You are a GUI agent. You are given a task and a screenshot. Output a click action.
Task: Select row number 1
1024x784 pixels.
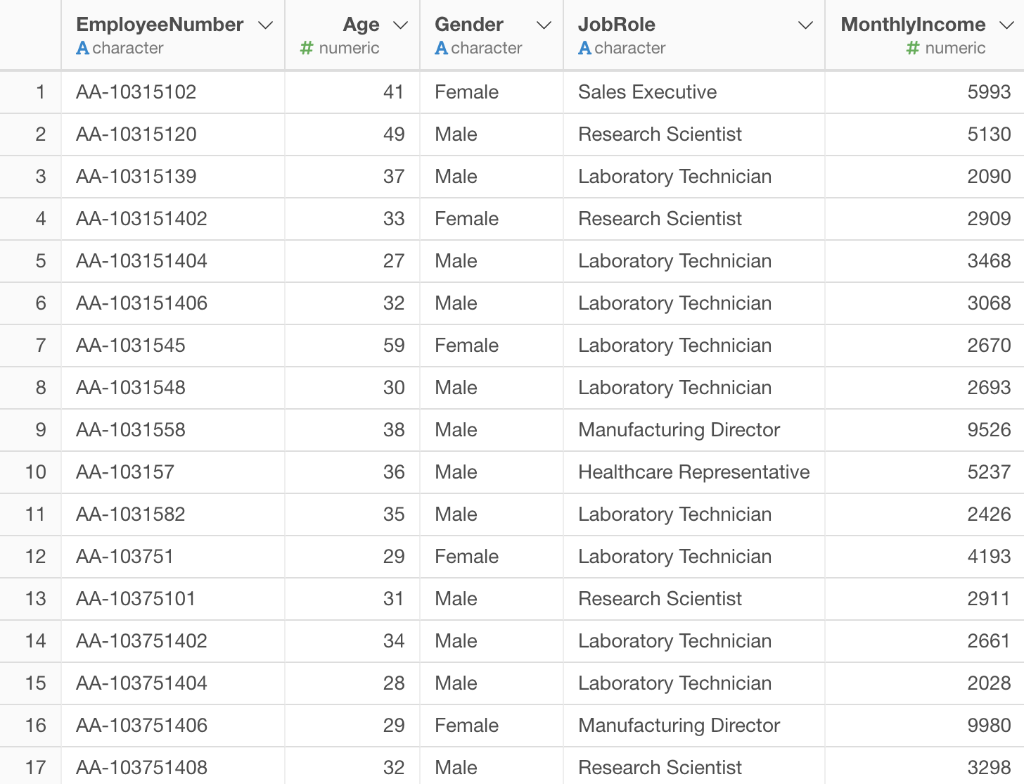click(41, 92)
